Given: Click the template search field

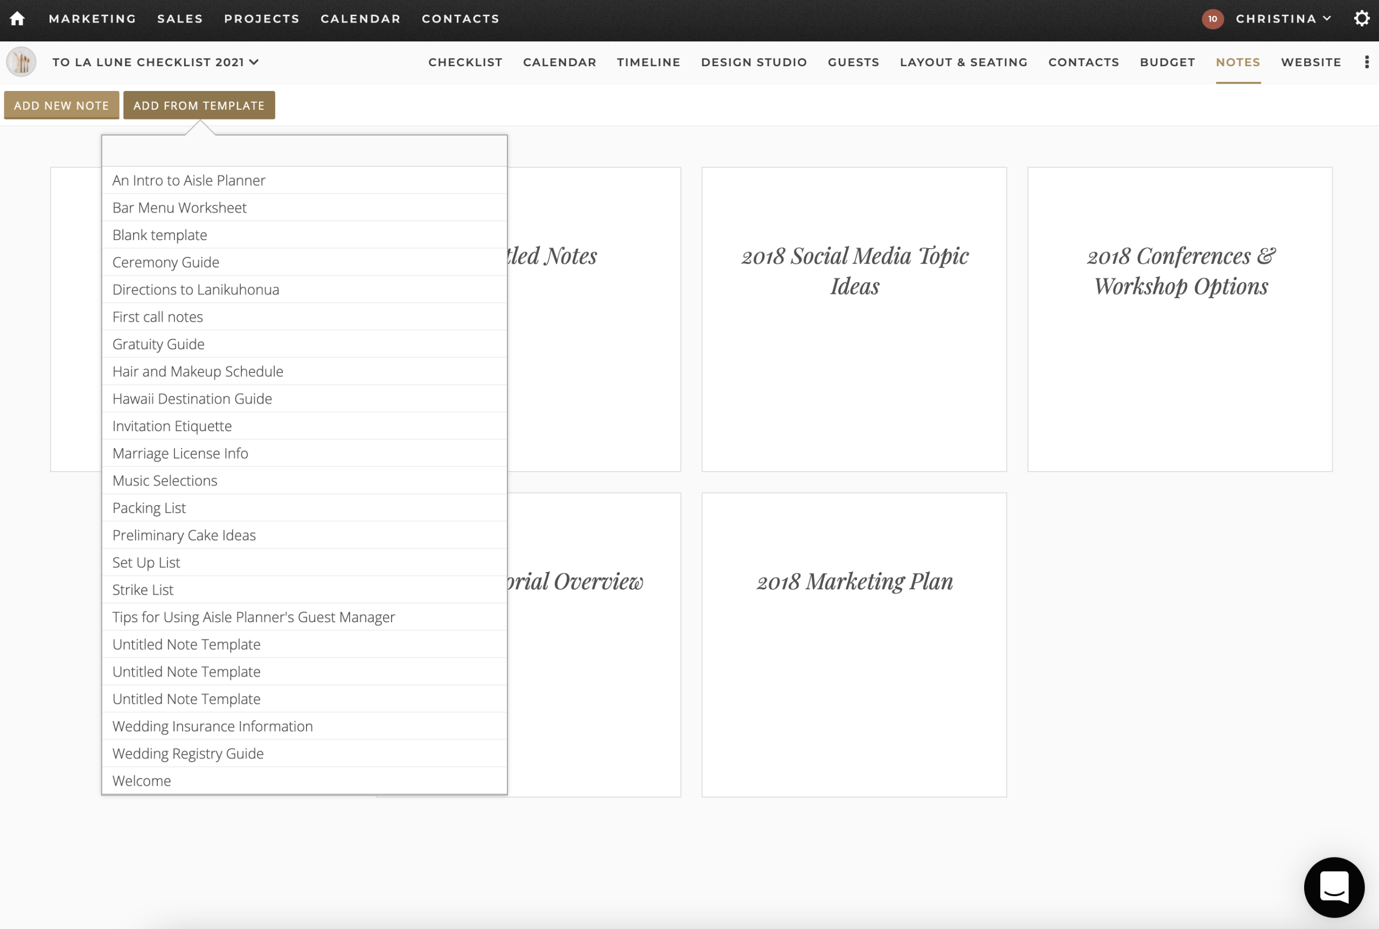Looking at the screenshot, I should 304,151.
